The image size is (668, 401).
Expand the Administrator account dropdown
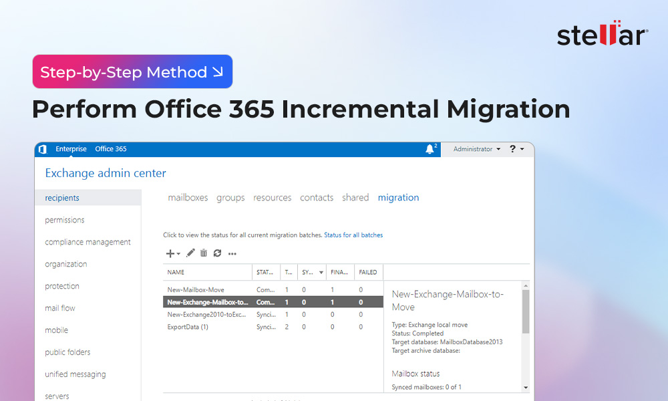(476, 149)
